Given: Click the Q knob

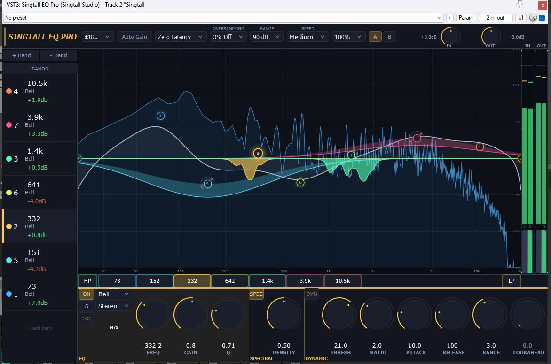Looking at the screenshot, I should (228, 314).
